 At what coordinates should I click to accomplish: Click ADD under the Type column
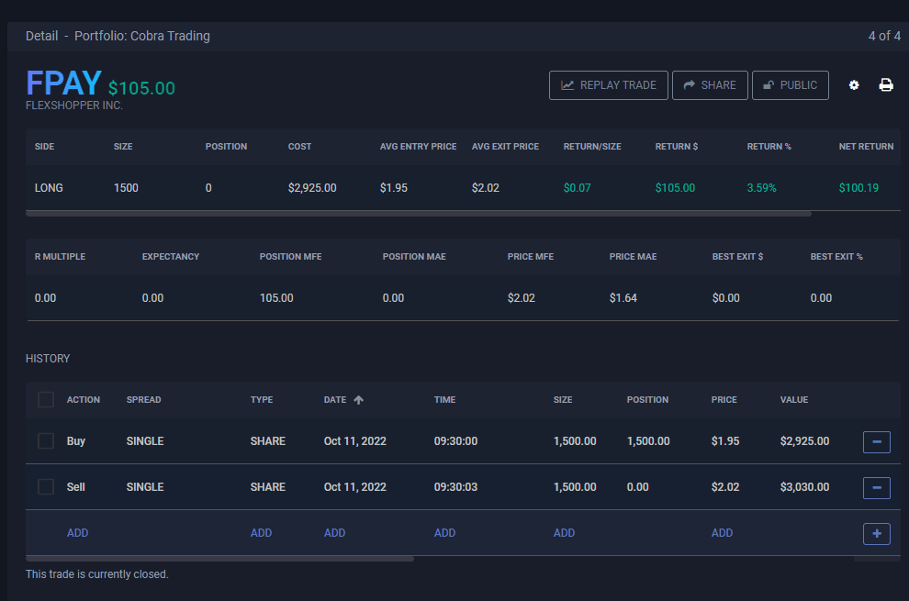click(262, 533)
